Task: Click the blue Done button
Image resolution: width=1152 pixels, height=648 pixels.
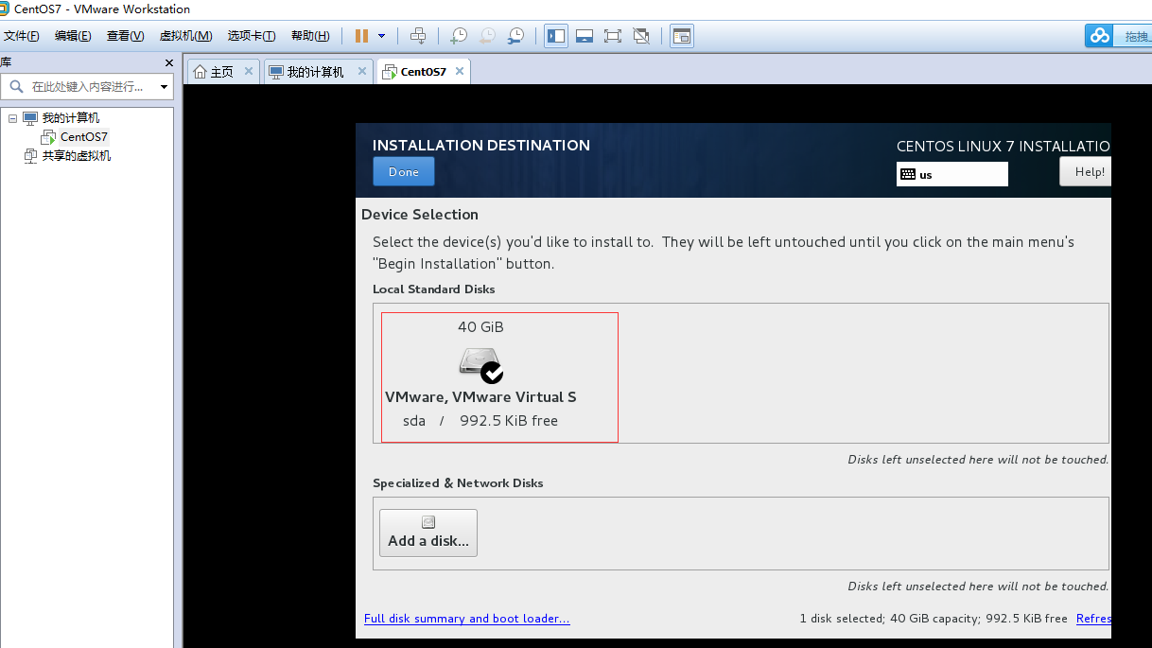Action: [403, 171]
